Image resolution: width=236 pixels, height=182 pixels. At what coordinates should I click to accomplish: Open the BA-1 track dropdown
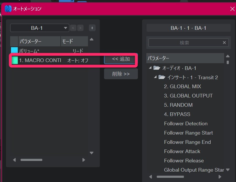pos(39,28)
